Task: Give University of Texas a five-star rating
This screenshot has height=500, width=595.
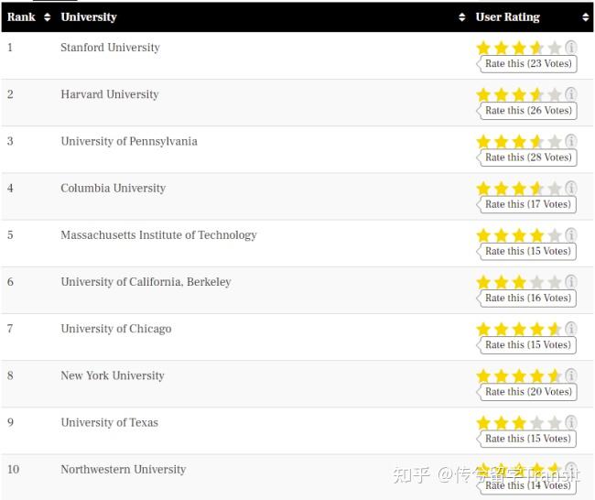Action: (554, 423)
